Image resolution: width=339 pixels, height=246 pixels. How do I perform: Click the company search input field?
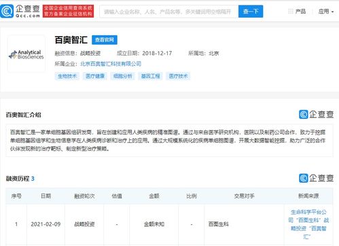(x=169, y=12)
